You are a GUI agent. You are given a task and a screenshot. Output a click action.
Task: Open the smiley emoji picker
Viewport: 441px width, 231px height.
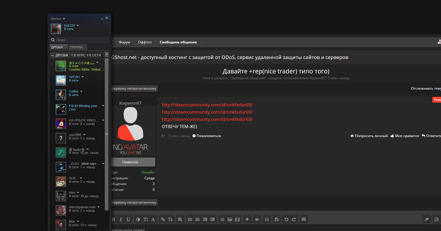(222, 219)
